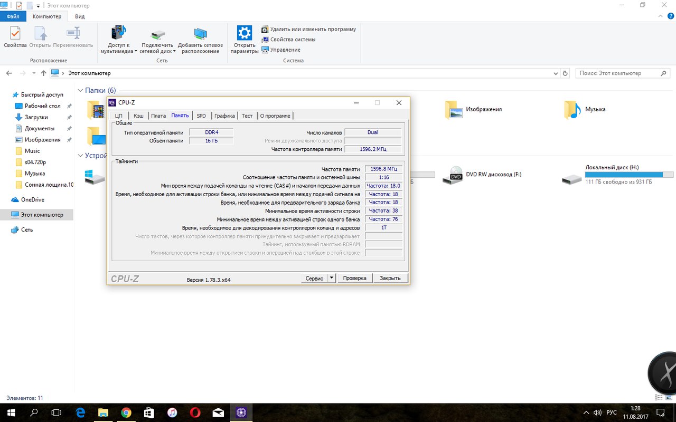676x422 pixels.
Task: Open the Плата tab in CPU-Z
Action: click(x=158, y=116)
